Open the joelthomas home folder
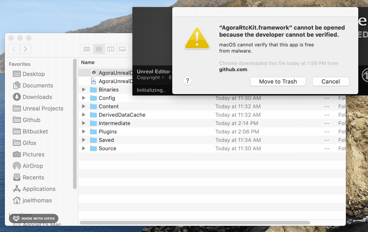368x232 pixels. pyautogui.click(x=32, y=200)
